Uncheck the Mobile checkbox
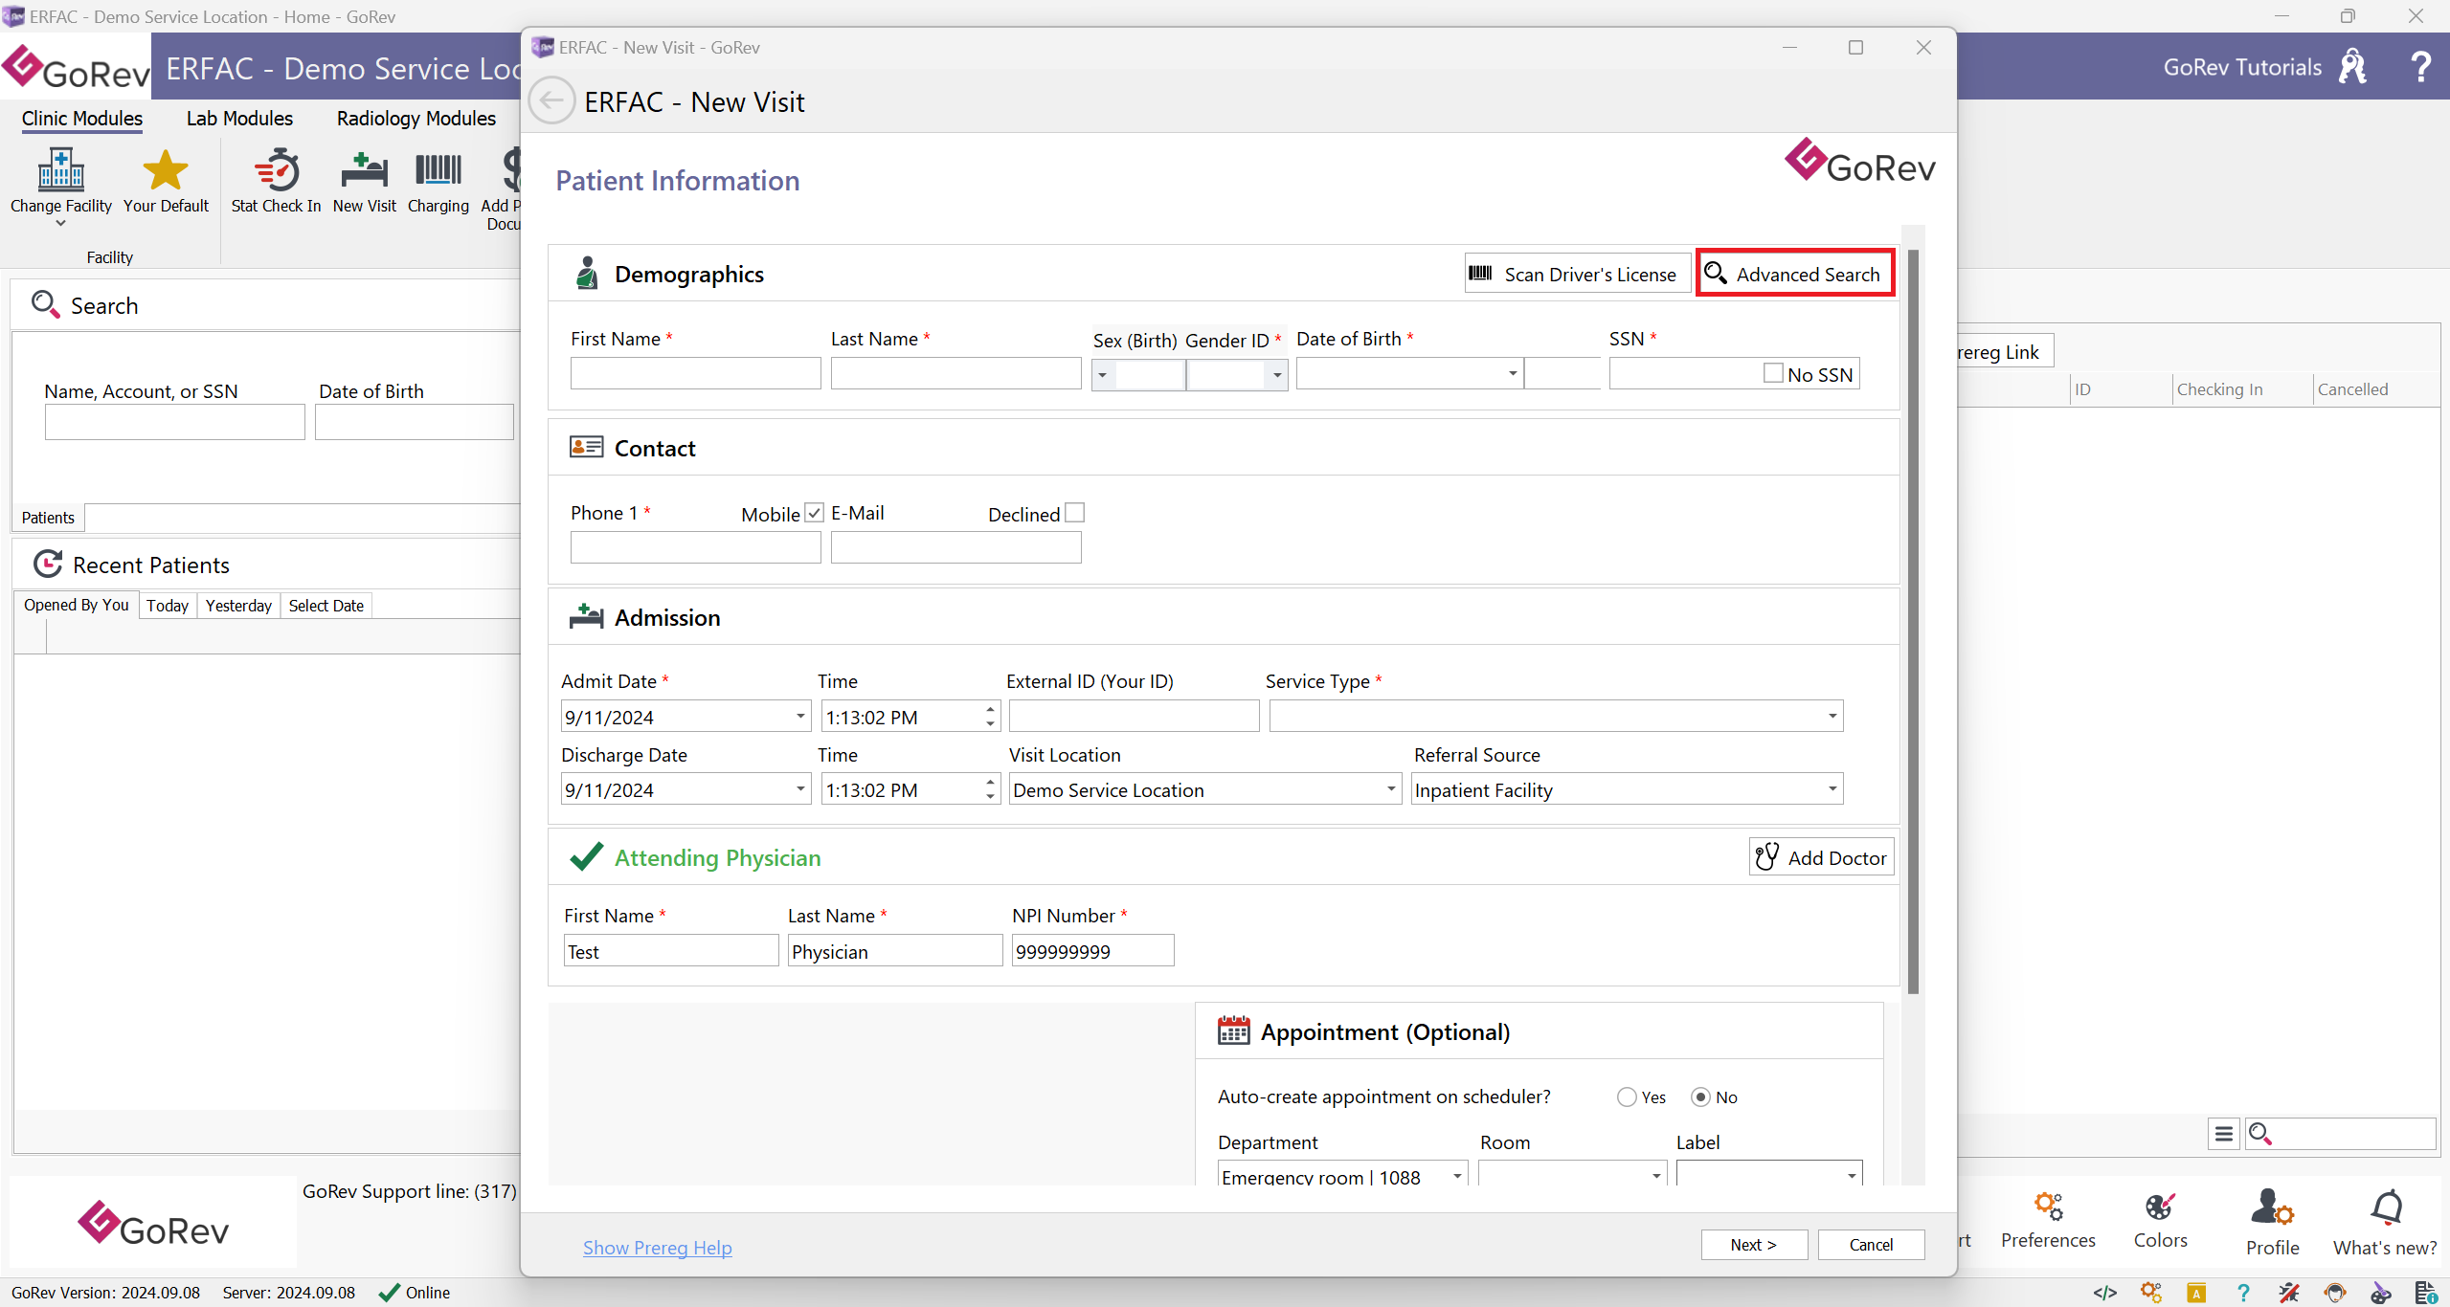Screen dimensions: 2450x1307 pos(814,513)
